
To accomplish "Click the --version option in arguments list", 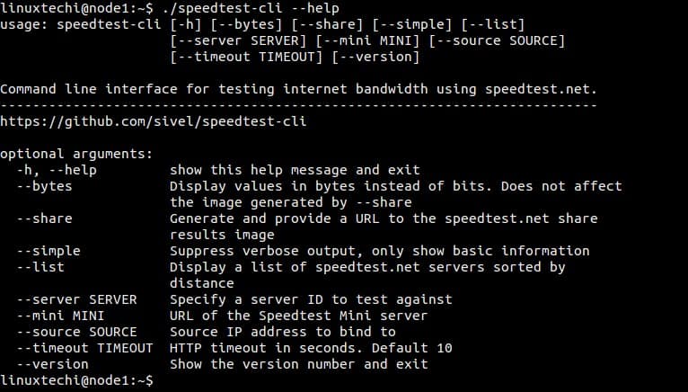I will point(53,364).
